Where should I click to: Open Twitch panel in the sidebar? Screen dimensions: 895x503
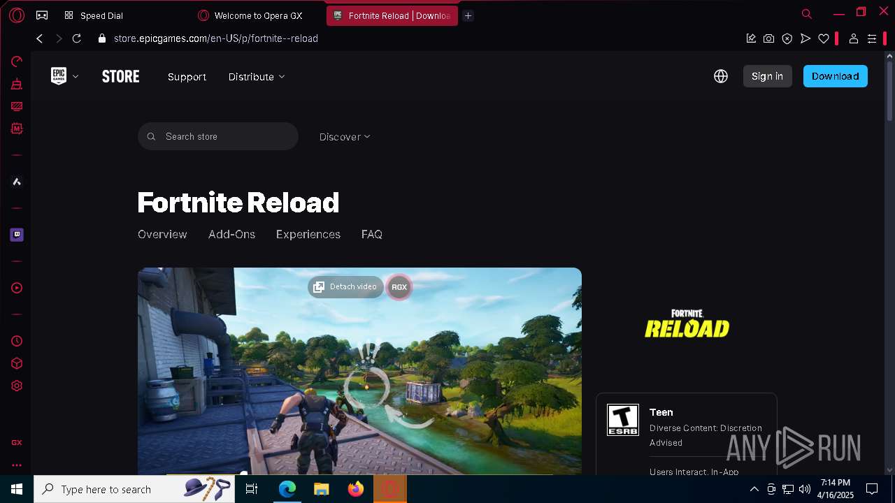[17, 235]
